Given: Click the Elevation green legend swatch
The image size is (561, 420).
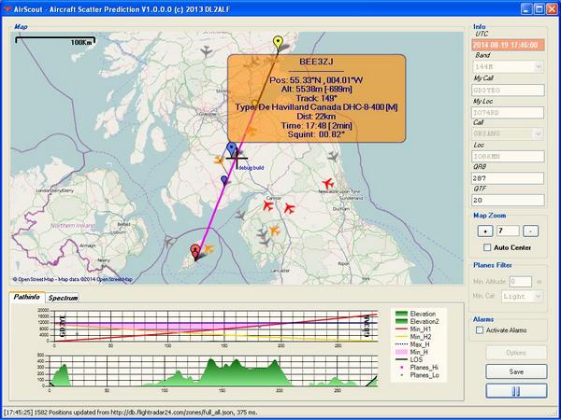Looking at the screenshot, I should pyautogui.click(x=401, y=314).
